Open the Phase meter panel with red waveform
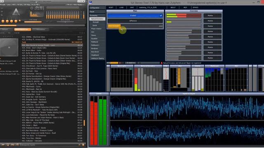 pos(166,78)
